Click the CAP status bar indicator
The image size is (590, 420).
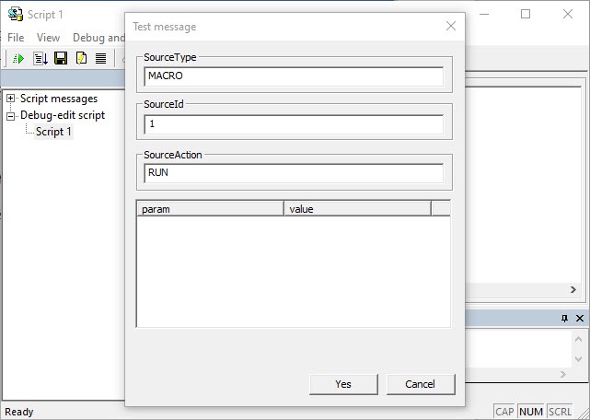tap(504, 412)
